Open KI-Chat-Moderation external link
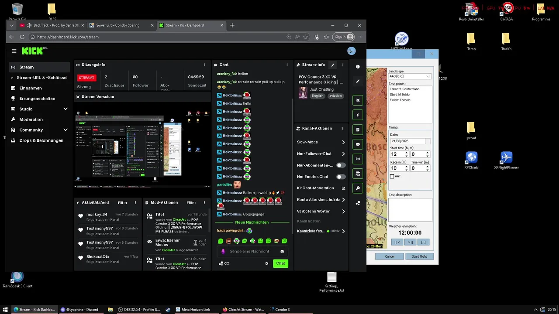Image resolution: width=559 pixels, height=314 pixels. [x=343, y=188]
